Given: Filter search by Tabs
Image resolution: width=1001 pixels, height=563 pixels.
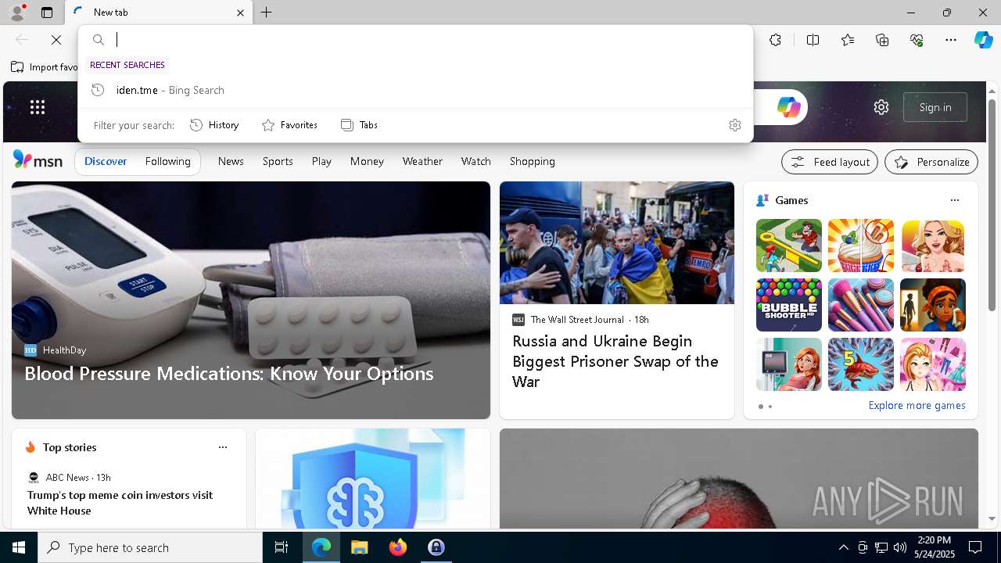Looking at the screenshot, I should (359, 125).
